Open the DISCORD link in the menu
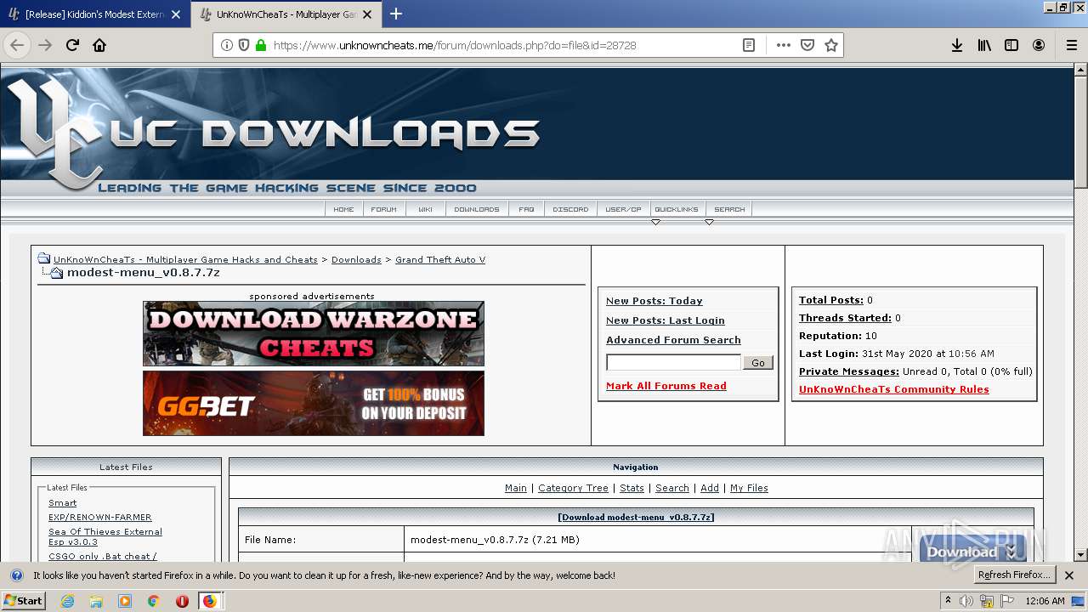 tap(570, 209)
